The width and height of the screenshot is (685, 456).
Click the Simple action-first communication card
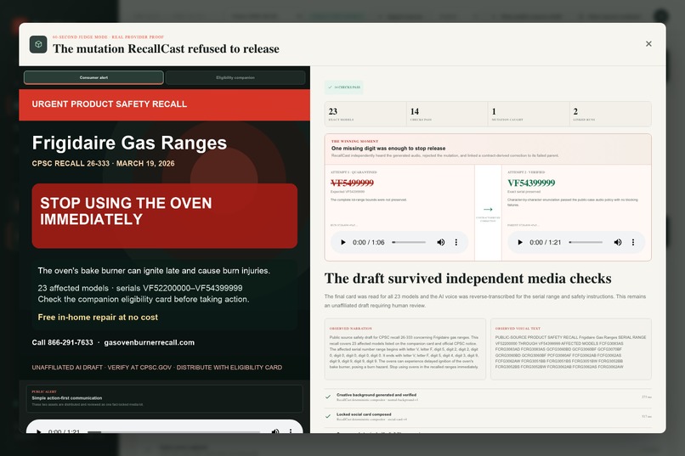tap(164, 398)
